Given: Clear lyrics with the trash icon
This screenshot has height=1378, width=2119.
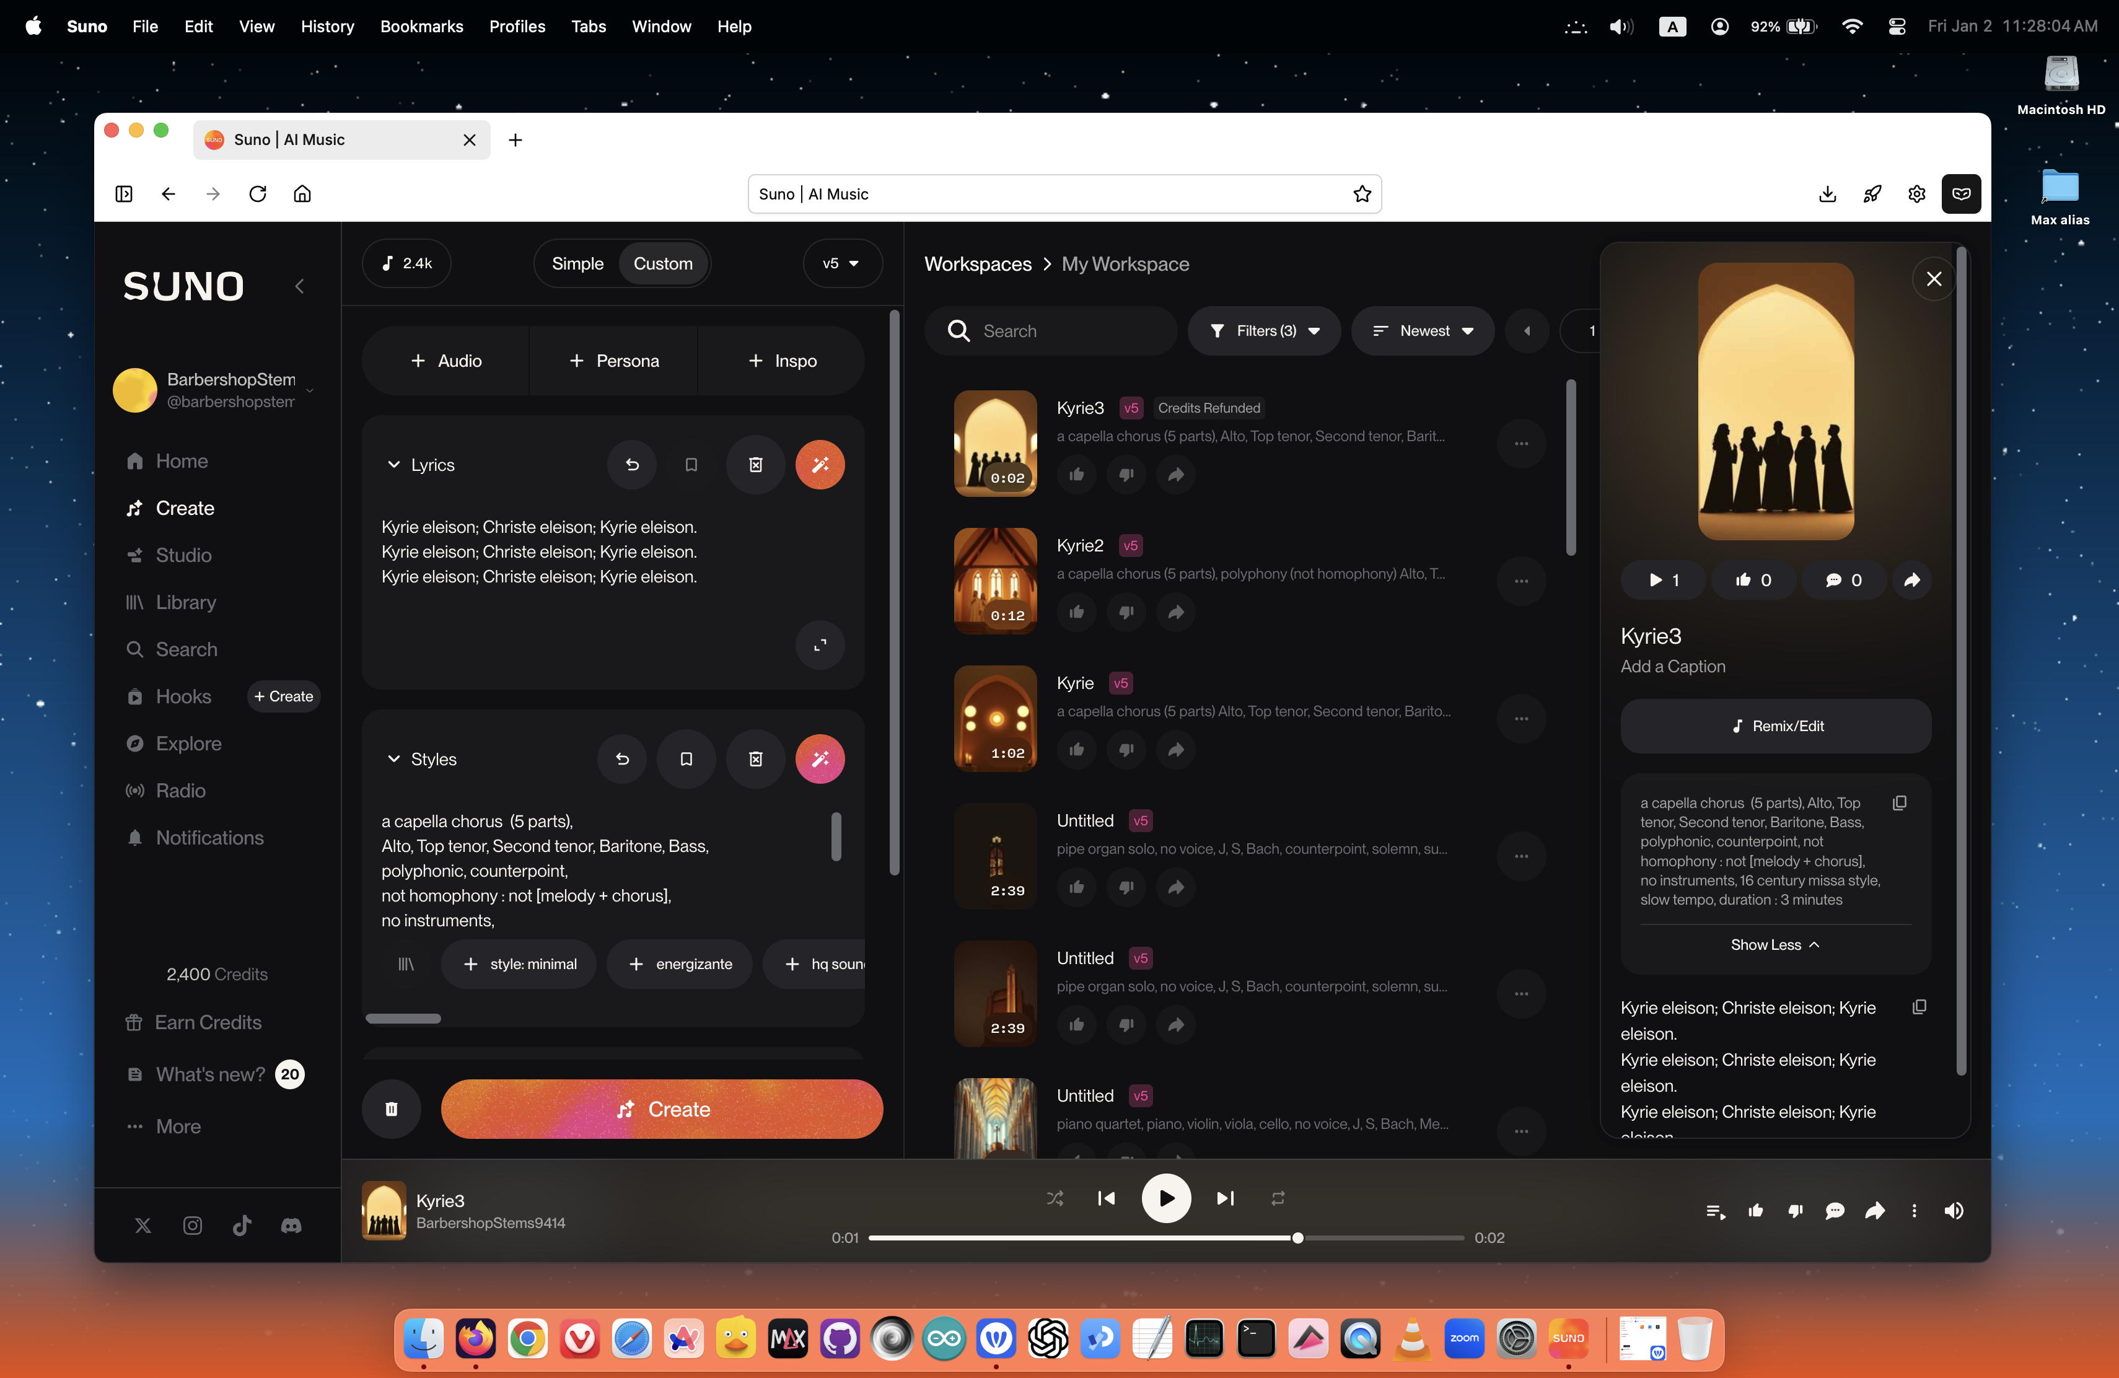Looking at the screenshot, I should (755, 465).
